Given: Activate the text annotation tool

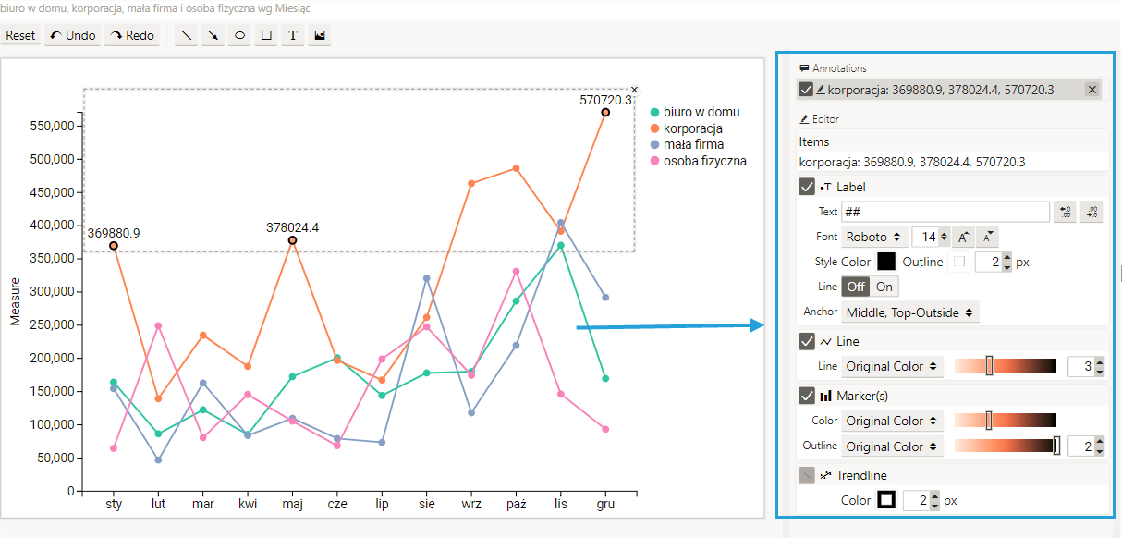Looking at the screenshot, I should pos(293,36).
